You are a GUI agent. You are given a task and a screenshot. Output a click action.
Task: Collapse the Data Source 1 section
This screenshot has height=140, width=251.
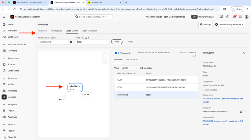click(x=203, y=90)
